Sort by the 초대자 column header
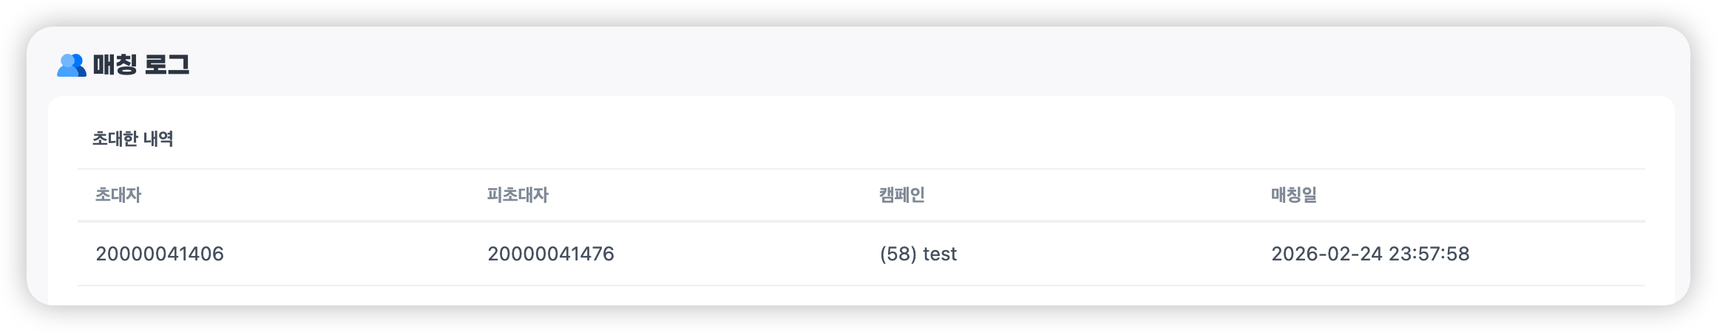 tap(118, 196)
